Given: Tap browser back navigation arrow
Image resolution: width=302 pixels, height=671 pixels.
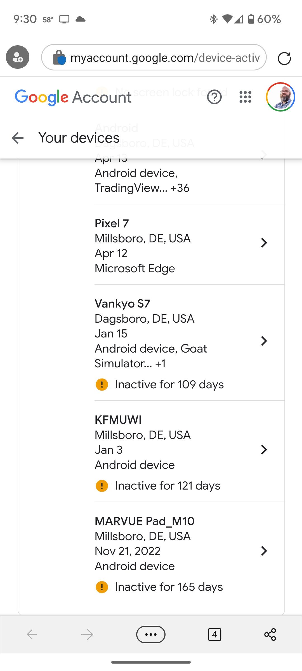Looking at the screenshot, I should point(32,634).
